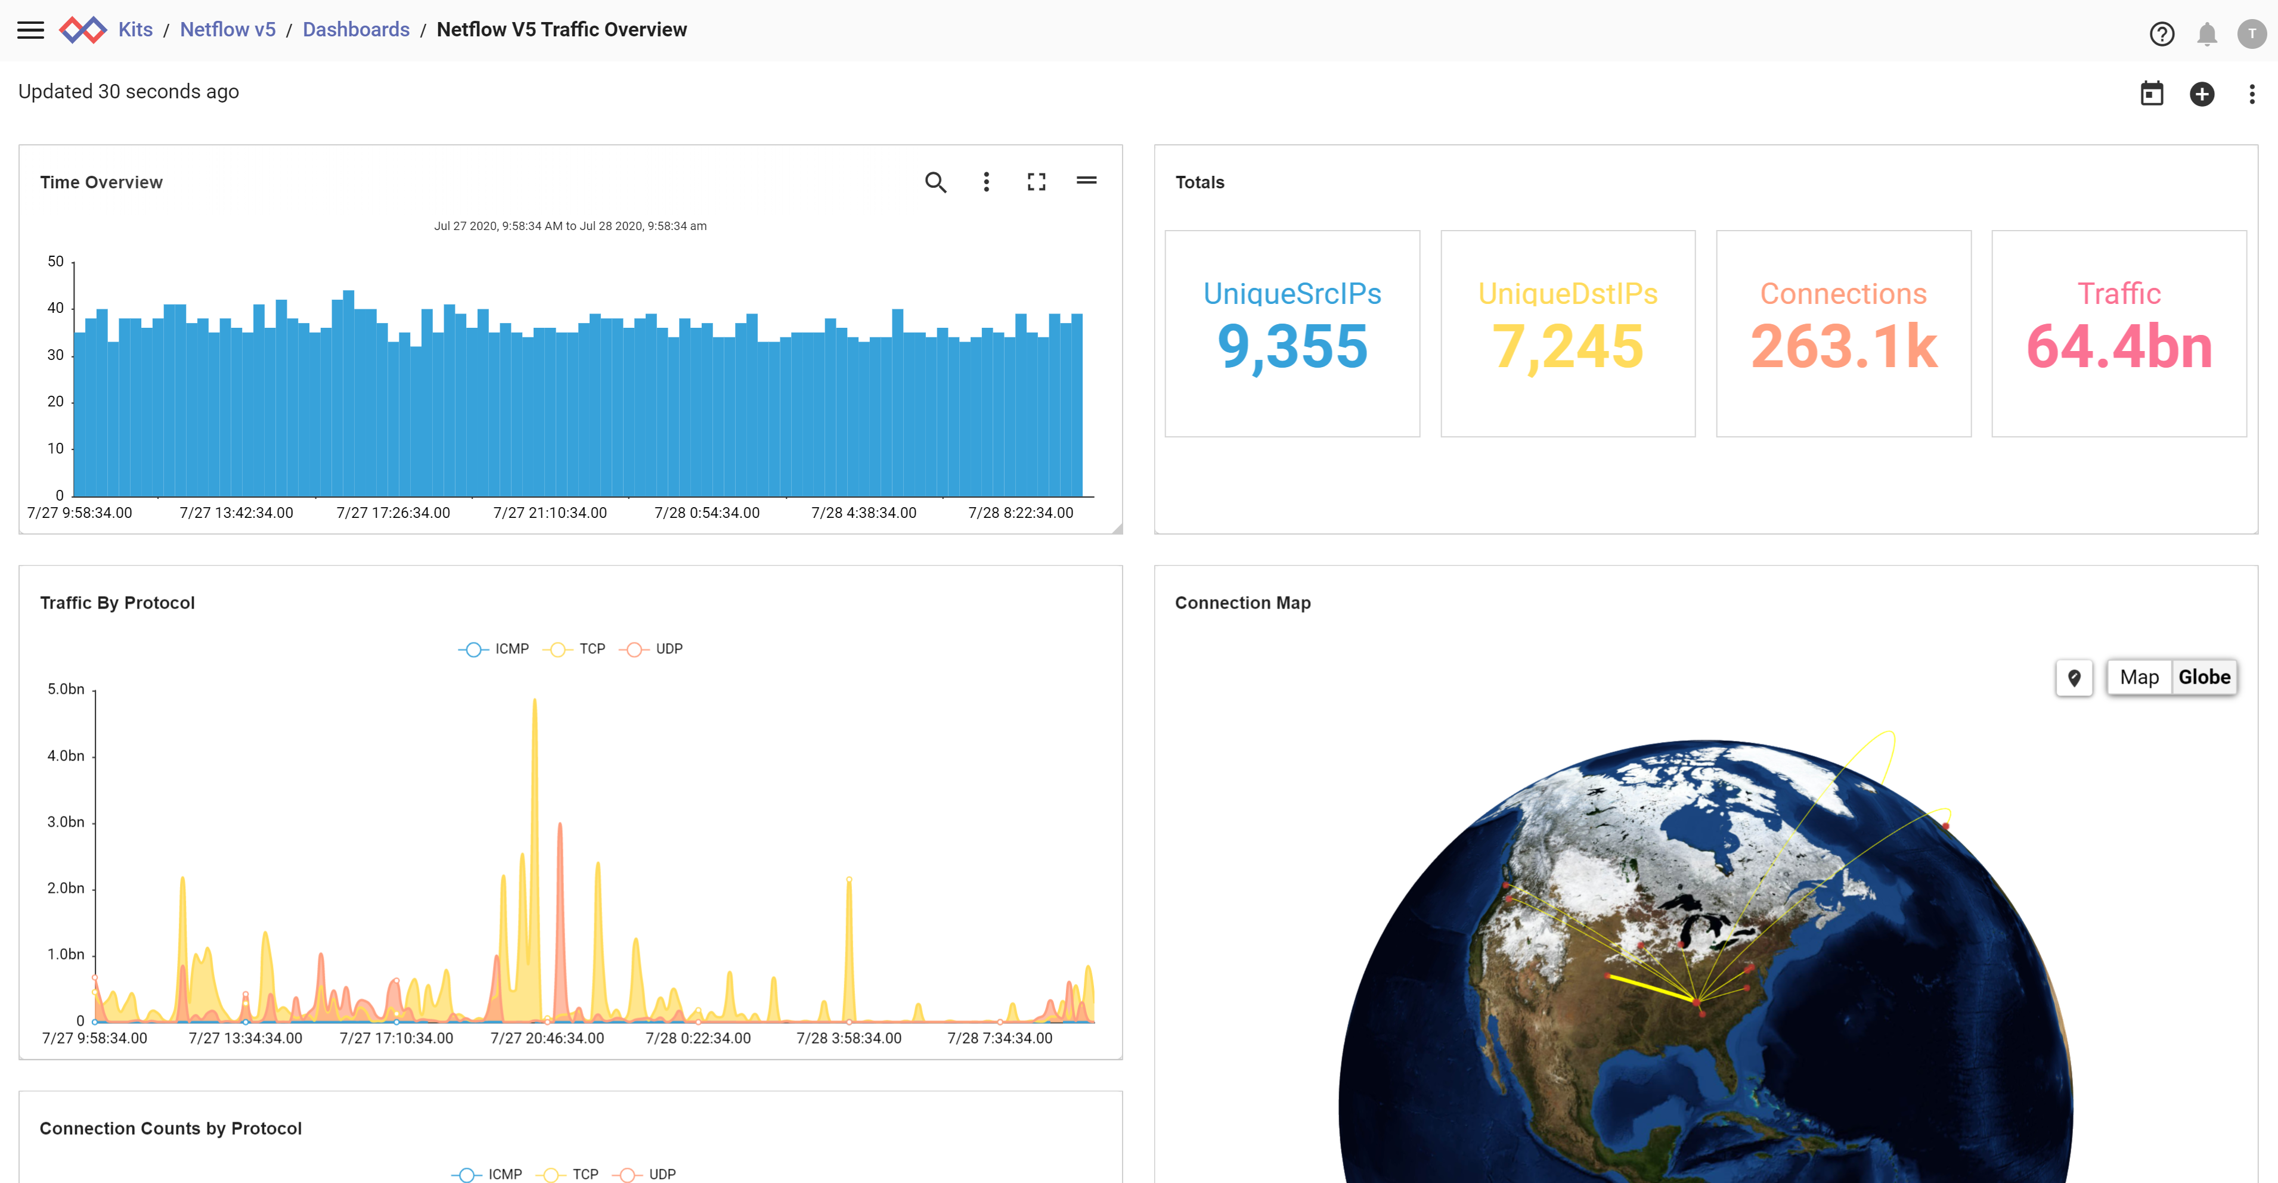The image size is (2278, 1183).
Task: Toggle ICMP series in Traffic By Protocol legend
Action: coord(494,649)
